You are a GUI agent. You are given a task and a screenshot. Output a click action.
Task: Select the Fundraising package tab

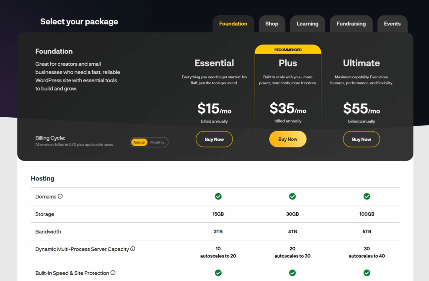tap(351, 24)
